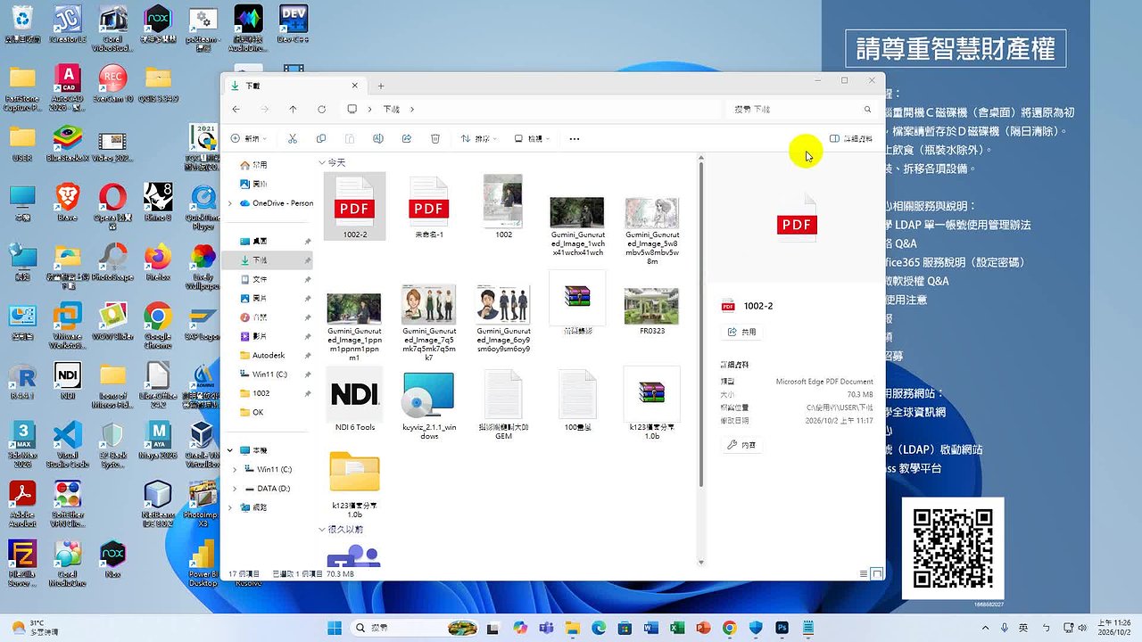Add a new Explorer tab with plus
The height and width of the screenshot is (642, 1142).
381,86
